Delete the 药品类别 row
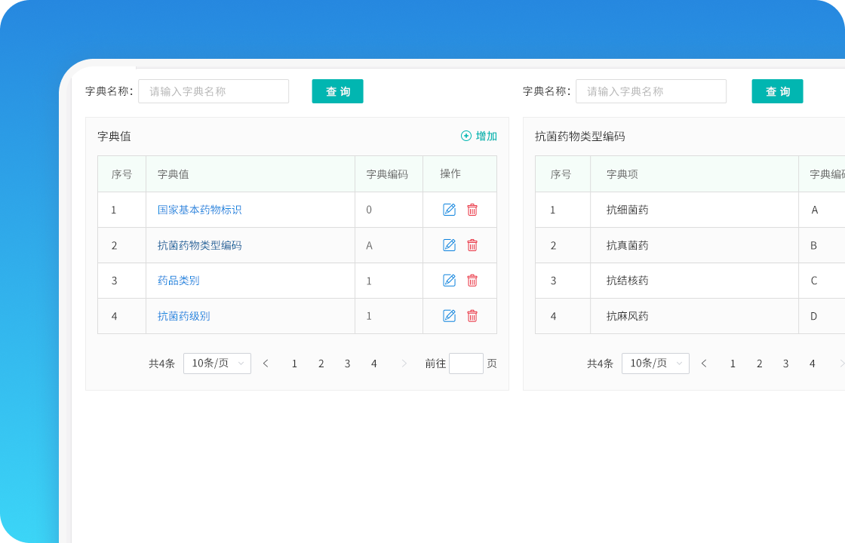This screenshot has width=845, height=543. 472,280
